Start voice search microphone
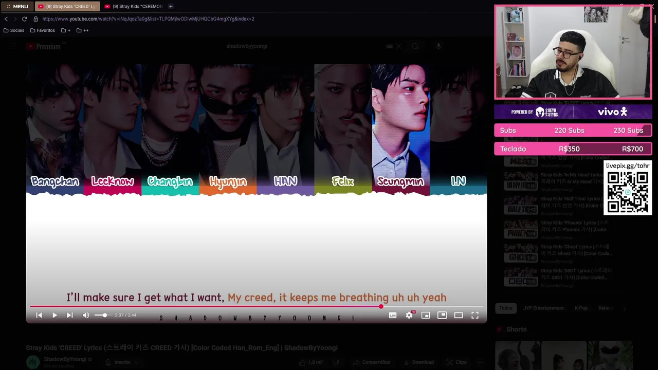Screen dimensions: 658x370 pyautogui.click(x=438, y=46)
